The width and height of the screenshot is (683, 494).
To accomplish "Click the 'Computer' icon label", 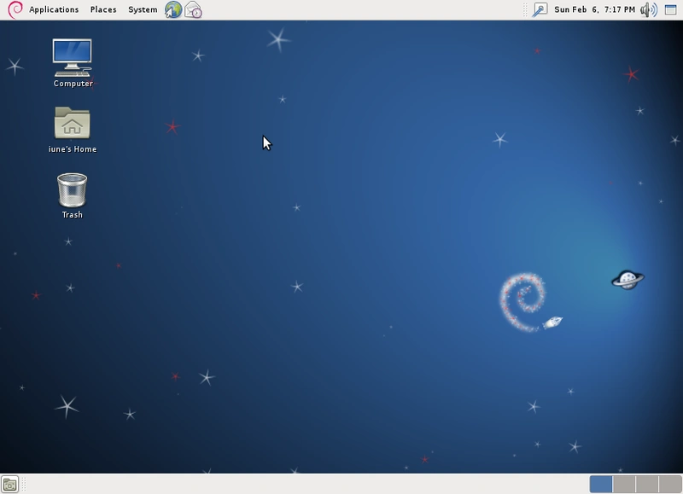I will click(73, 84).
